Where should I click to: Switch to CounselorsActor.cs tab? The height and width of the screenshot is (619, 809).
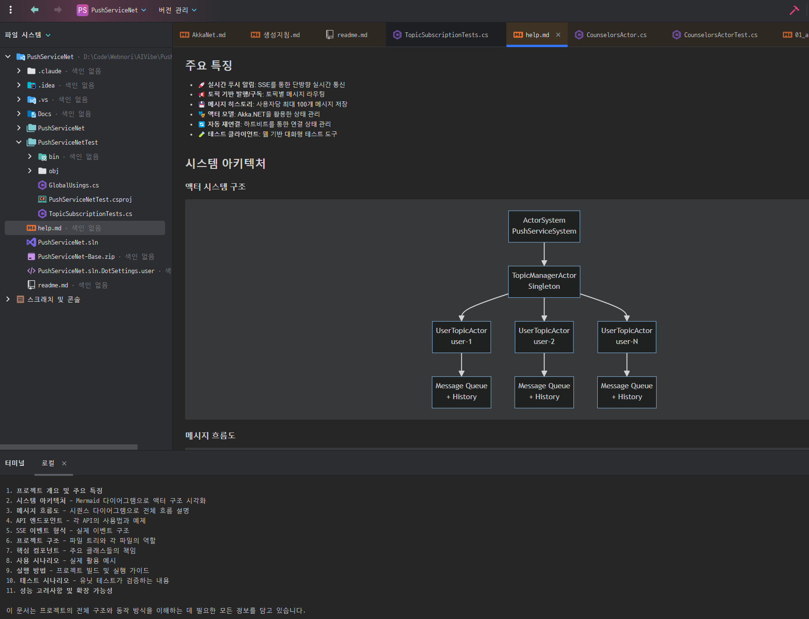(x=616, y=35)
